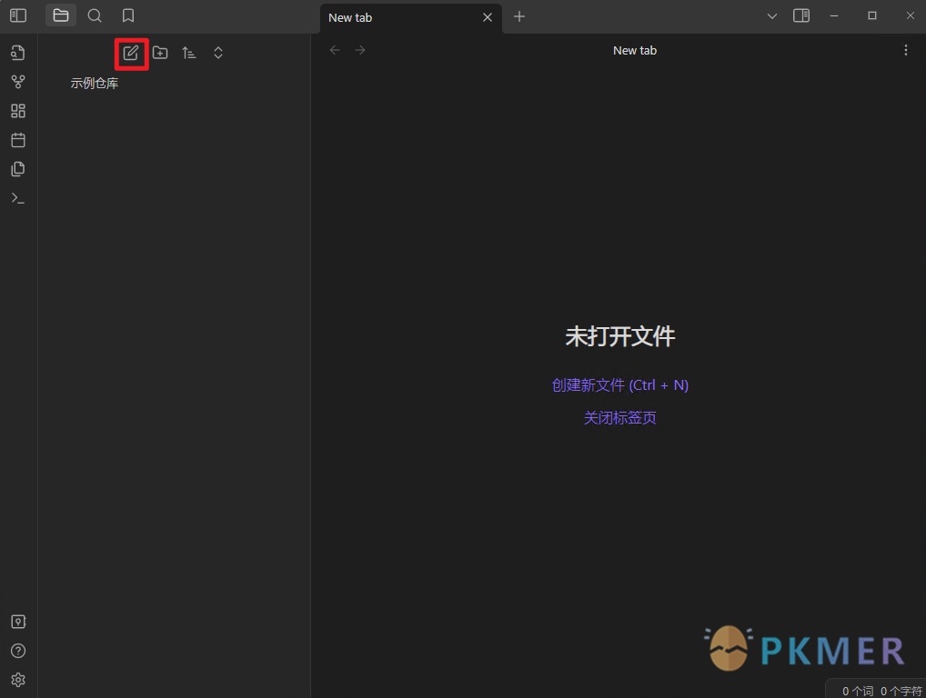Image resolution: width=926 pixels, height=698 pixels.
Task: Open Settings via the gear icon
Action: 18,680
